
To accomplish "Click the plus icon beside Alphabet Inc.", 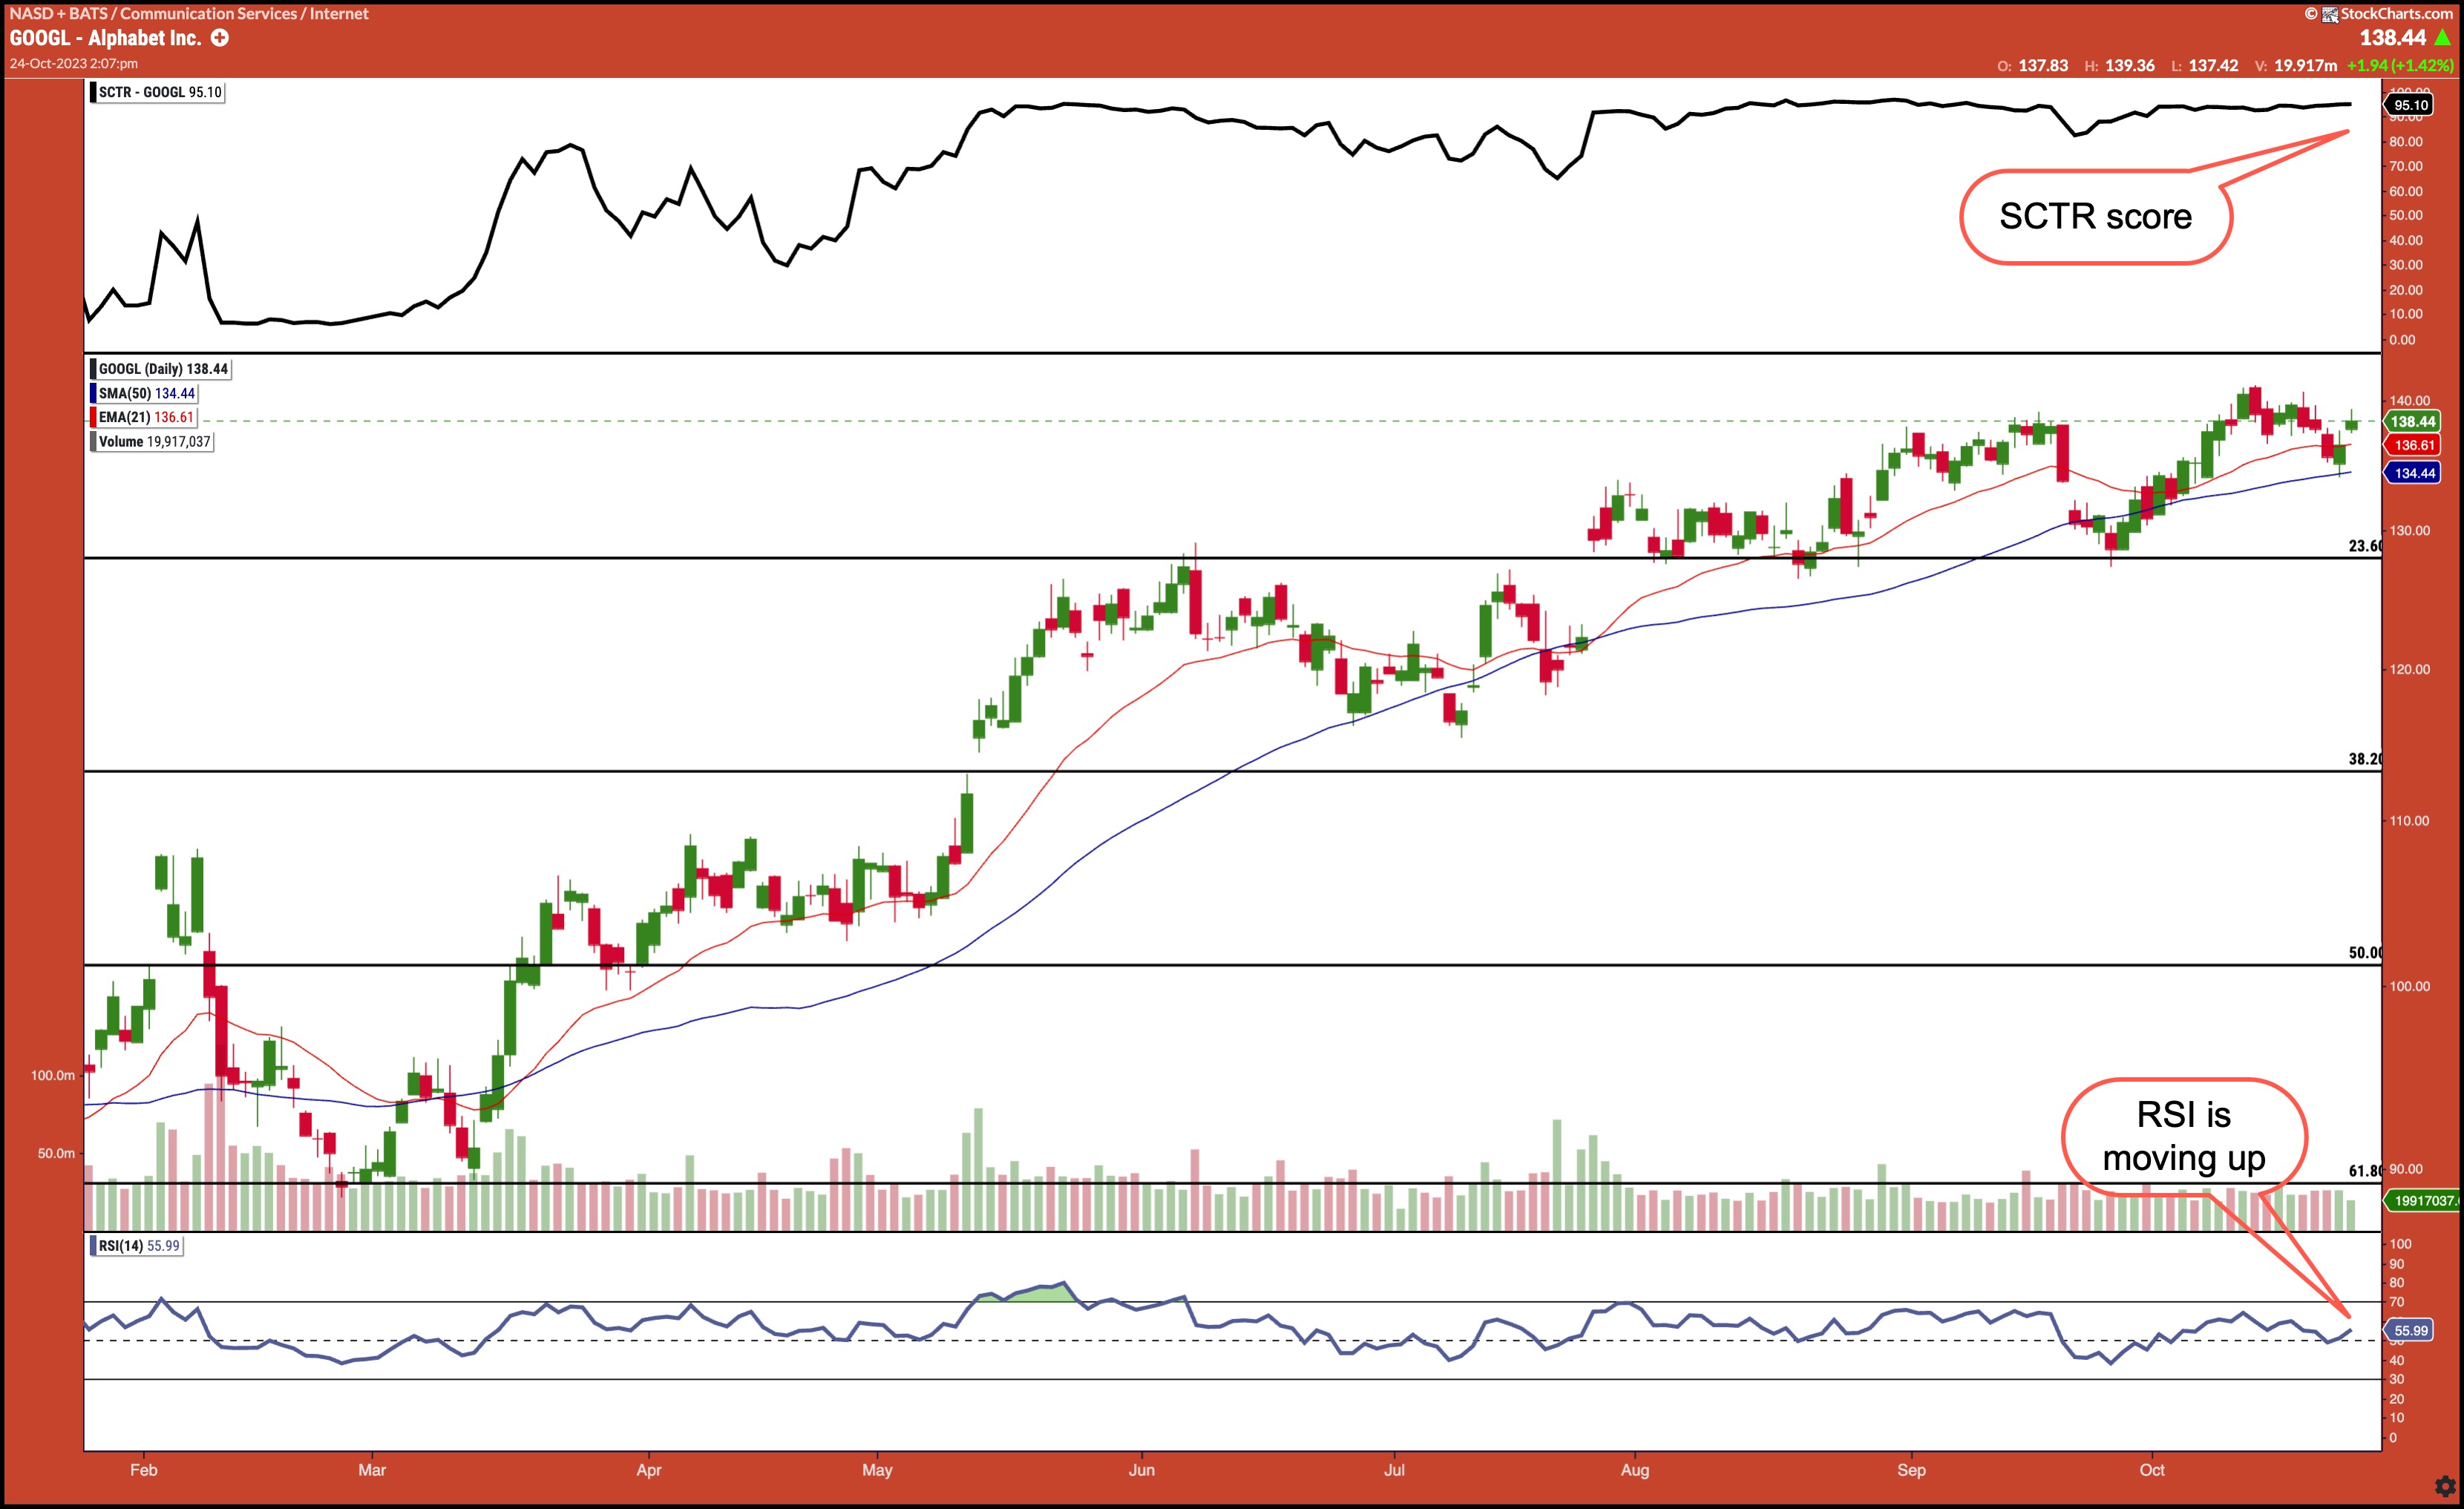I will 220,38.
